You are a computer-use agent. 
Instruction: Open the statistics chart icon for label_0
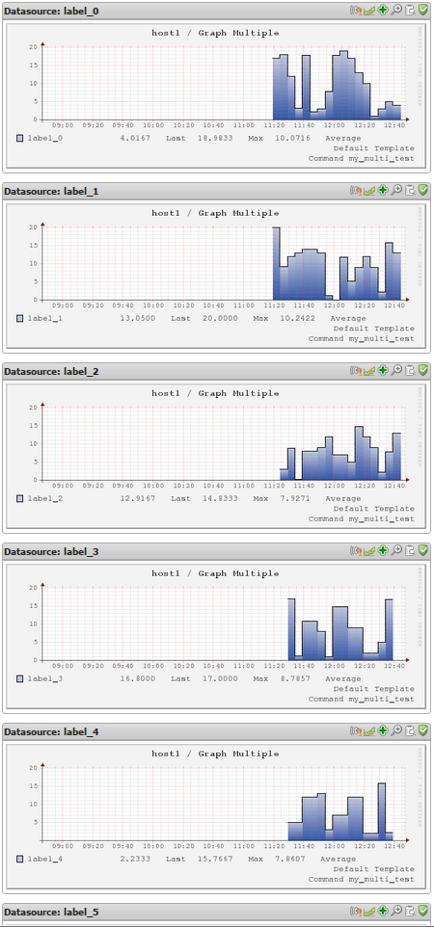(x=369, y=10)
